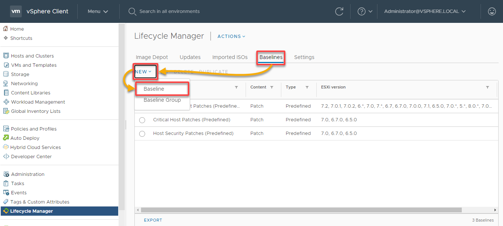503x226 pixels.
Task: Open Storage in the sidebar
Action: pyautogui.click(x=20, y=74)
